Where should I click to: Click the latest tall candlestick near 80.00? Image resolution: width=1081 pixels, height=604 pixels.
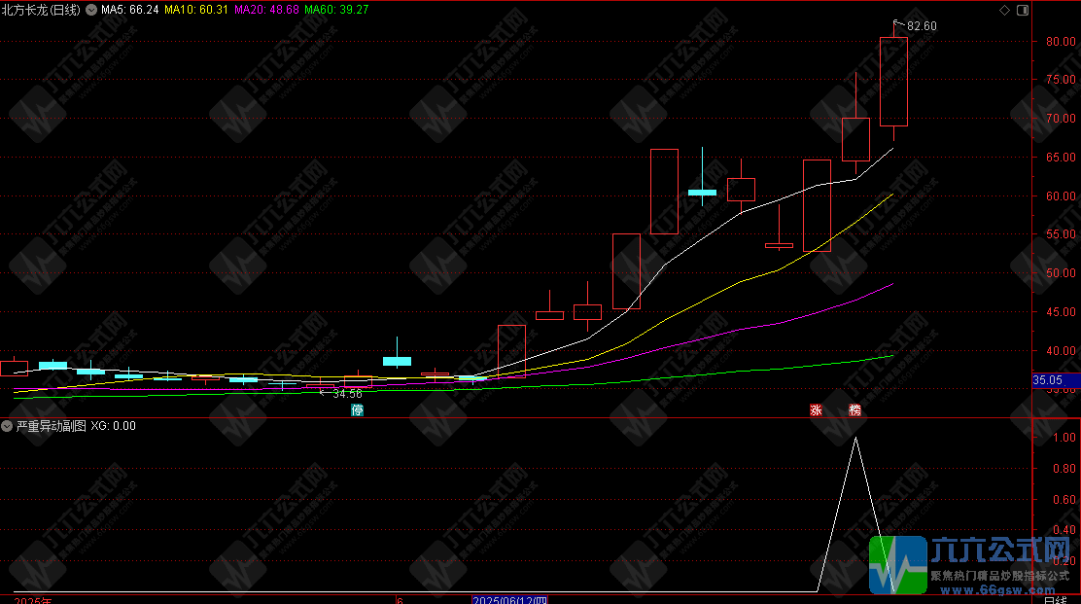coord(893,82)
